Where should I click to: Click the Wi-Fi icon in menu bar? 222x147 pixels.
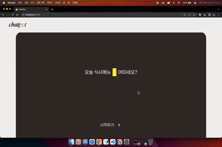[179, 3]
